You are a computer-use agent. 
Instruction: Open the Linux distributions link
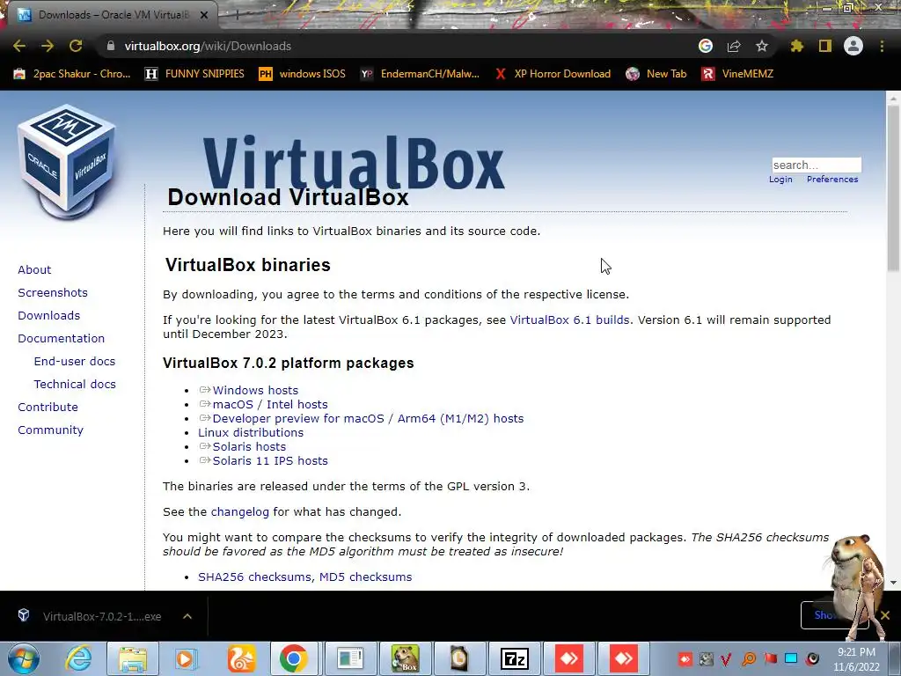pos(251,433)
